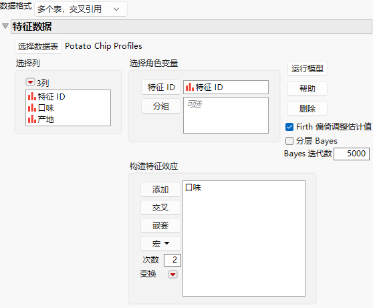Open the 数据格式 dropdown
The height and width of the screenshot is (308, 373).
click(81, 9)
